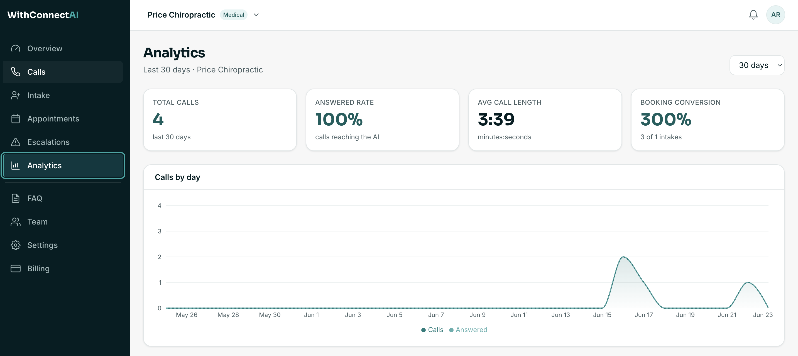The image size is (798, 356).
Task: Click the '3 of 1 intakes' text
Action: 661,137
